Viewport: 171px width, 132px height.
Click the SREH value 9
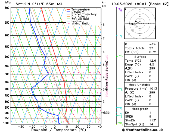tap(150, 117)
